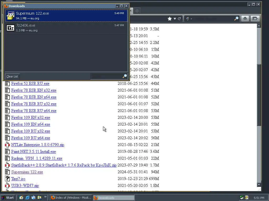Clear the downloads list

click(x=12, y=76)
